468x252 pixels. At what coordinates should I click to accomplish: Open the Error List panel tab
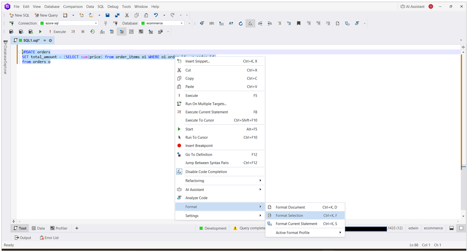[x=49, y=238]
